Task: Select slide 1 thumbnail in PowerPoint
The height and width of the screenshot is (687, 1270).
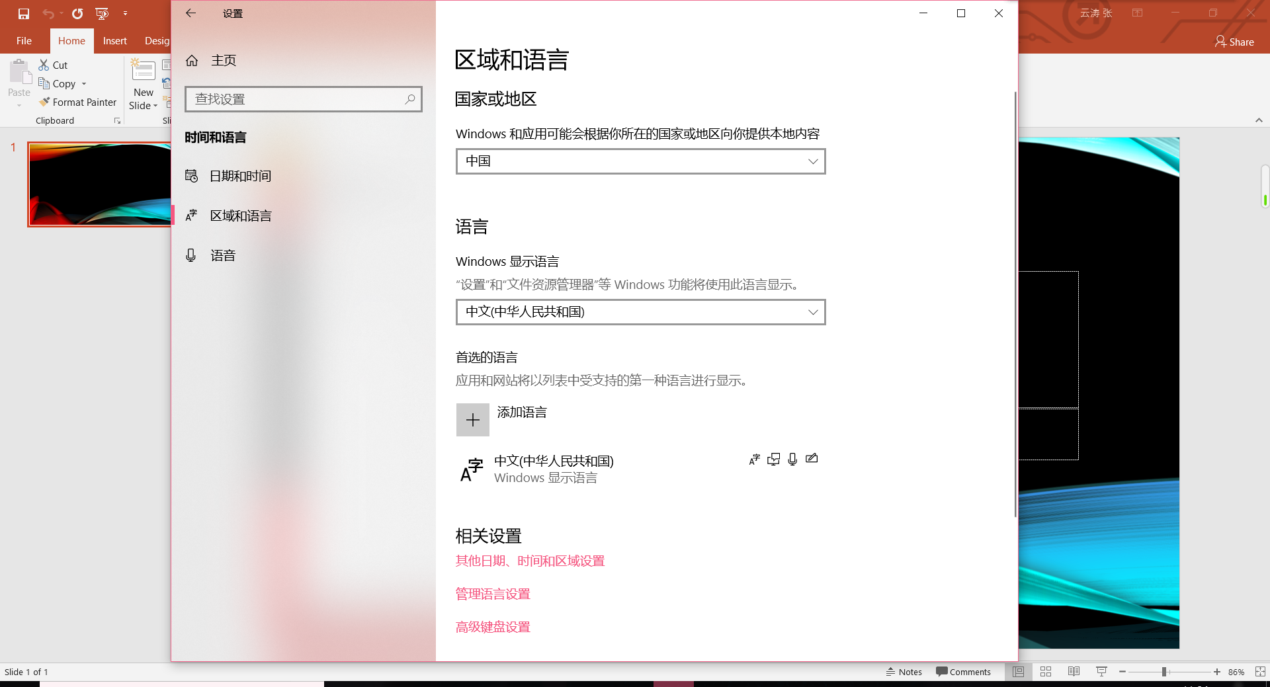Action: tap(99, 184)
